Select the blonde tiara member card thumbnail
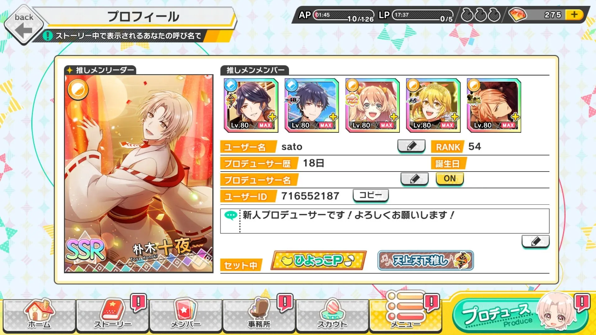The image size is (596, 335). (433, 105)
